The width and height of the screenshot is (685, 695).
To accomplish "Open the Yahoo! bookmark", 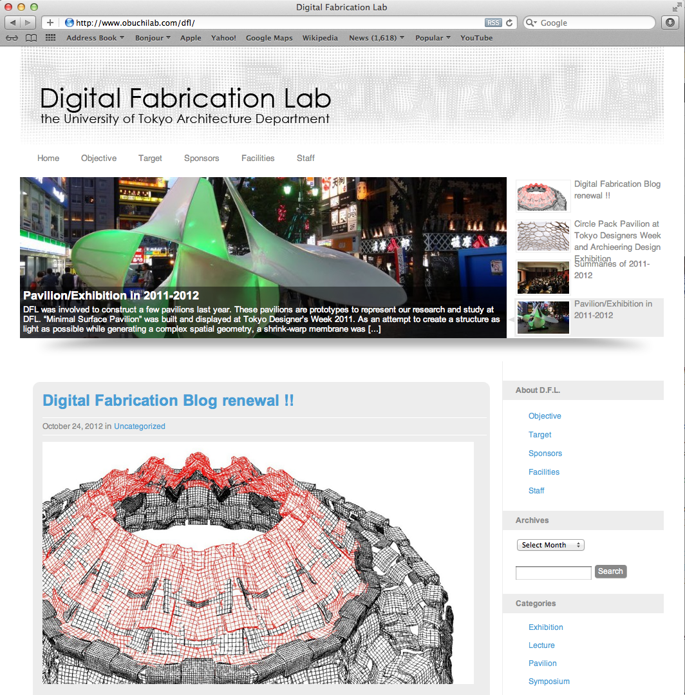I will [223, 38].
